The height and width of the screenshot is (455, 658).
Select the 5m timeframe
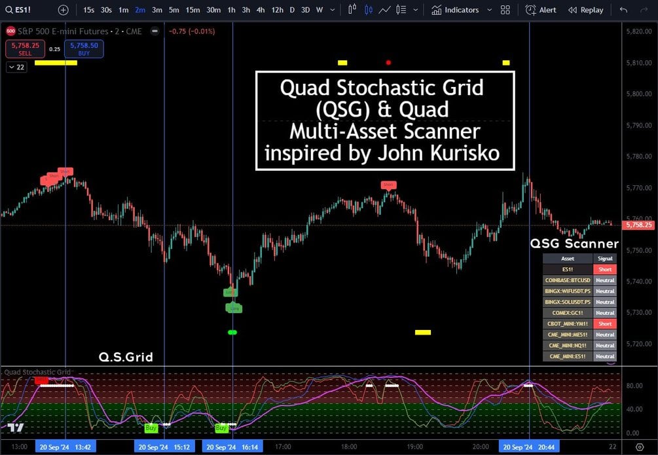tap(174, 10)
